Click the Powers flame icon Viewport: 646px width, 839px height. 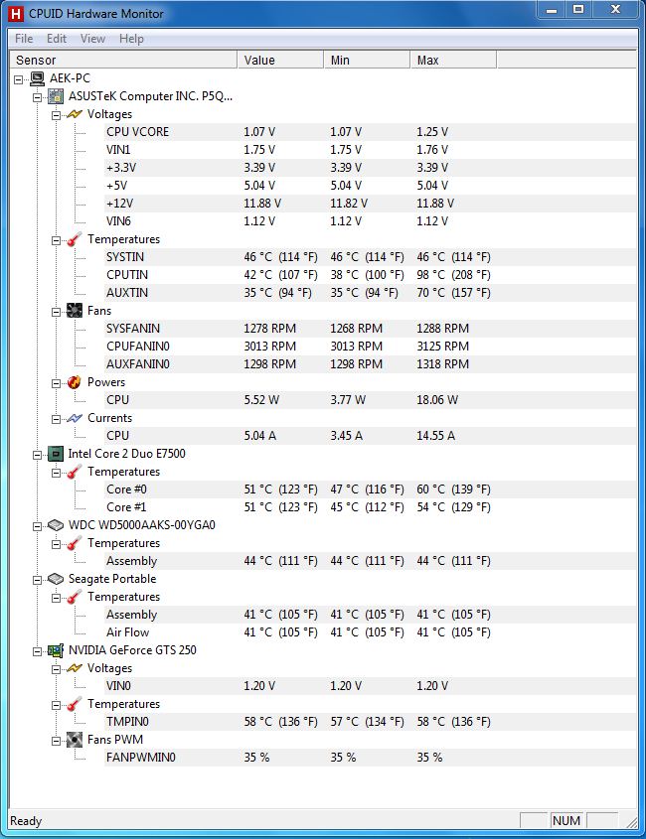click(74, 382)
